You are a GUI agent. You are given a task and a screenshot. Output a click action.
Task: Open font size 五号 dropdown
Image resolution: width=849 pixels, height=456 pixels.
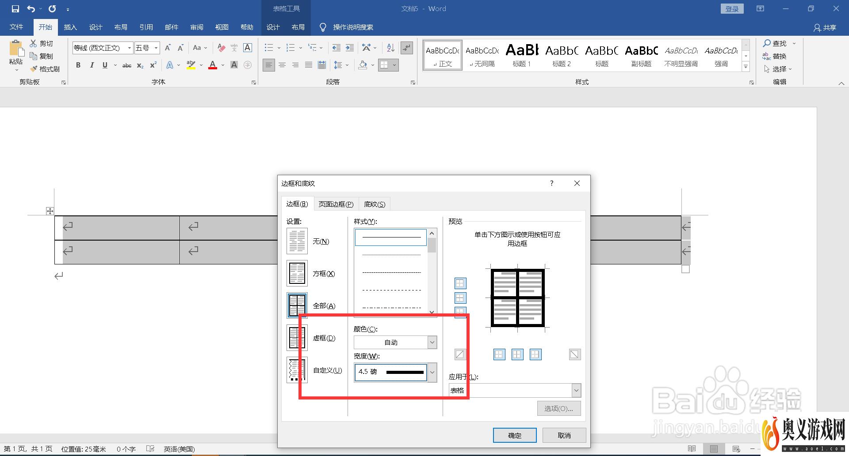pos(156,48)
